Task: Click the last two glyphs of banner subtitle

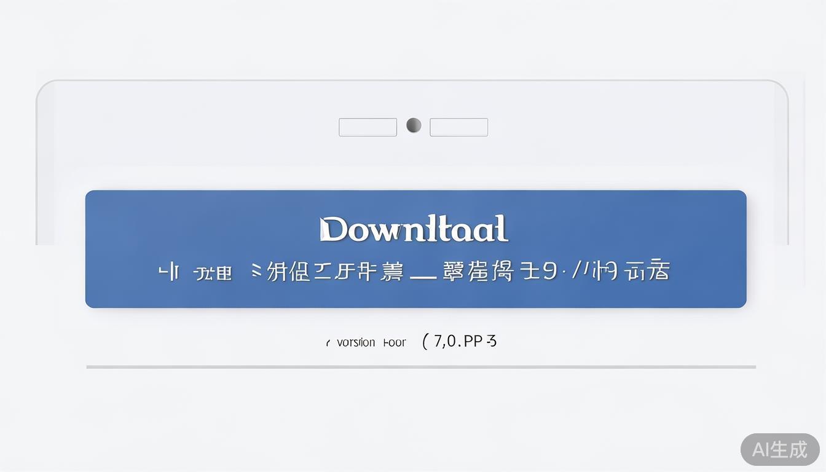Action: [x=646, y=271]
